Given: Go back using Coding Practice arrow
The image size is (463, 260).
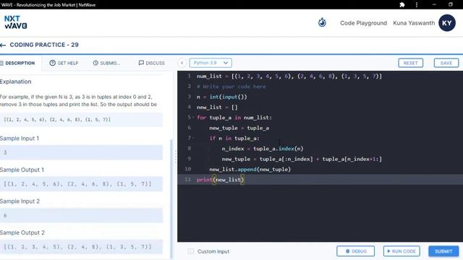Looking at the screenshot, I should (3, 45).
